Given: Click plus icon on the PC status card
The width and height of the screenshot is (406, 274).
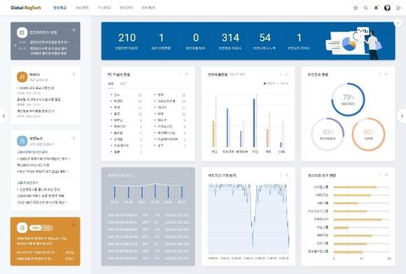Looking at the screenshot, I should (x=187, y=75).
